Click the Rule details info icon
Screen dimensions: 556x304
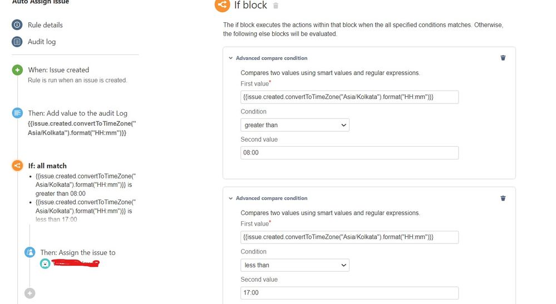point(17,25)
